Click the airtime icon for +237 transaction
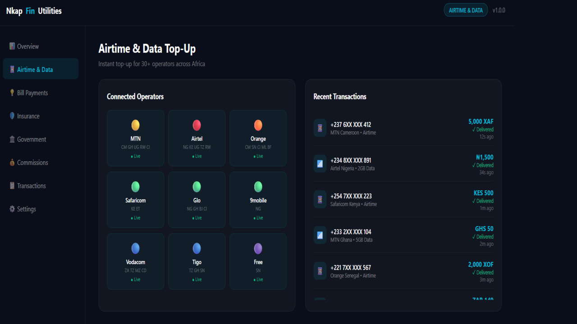The height and width of the screenshot is (324, 577). click(x=320, y=128)
